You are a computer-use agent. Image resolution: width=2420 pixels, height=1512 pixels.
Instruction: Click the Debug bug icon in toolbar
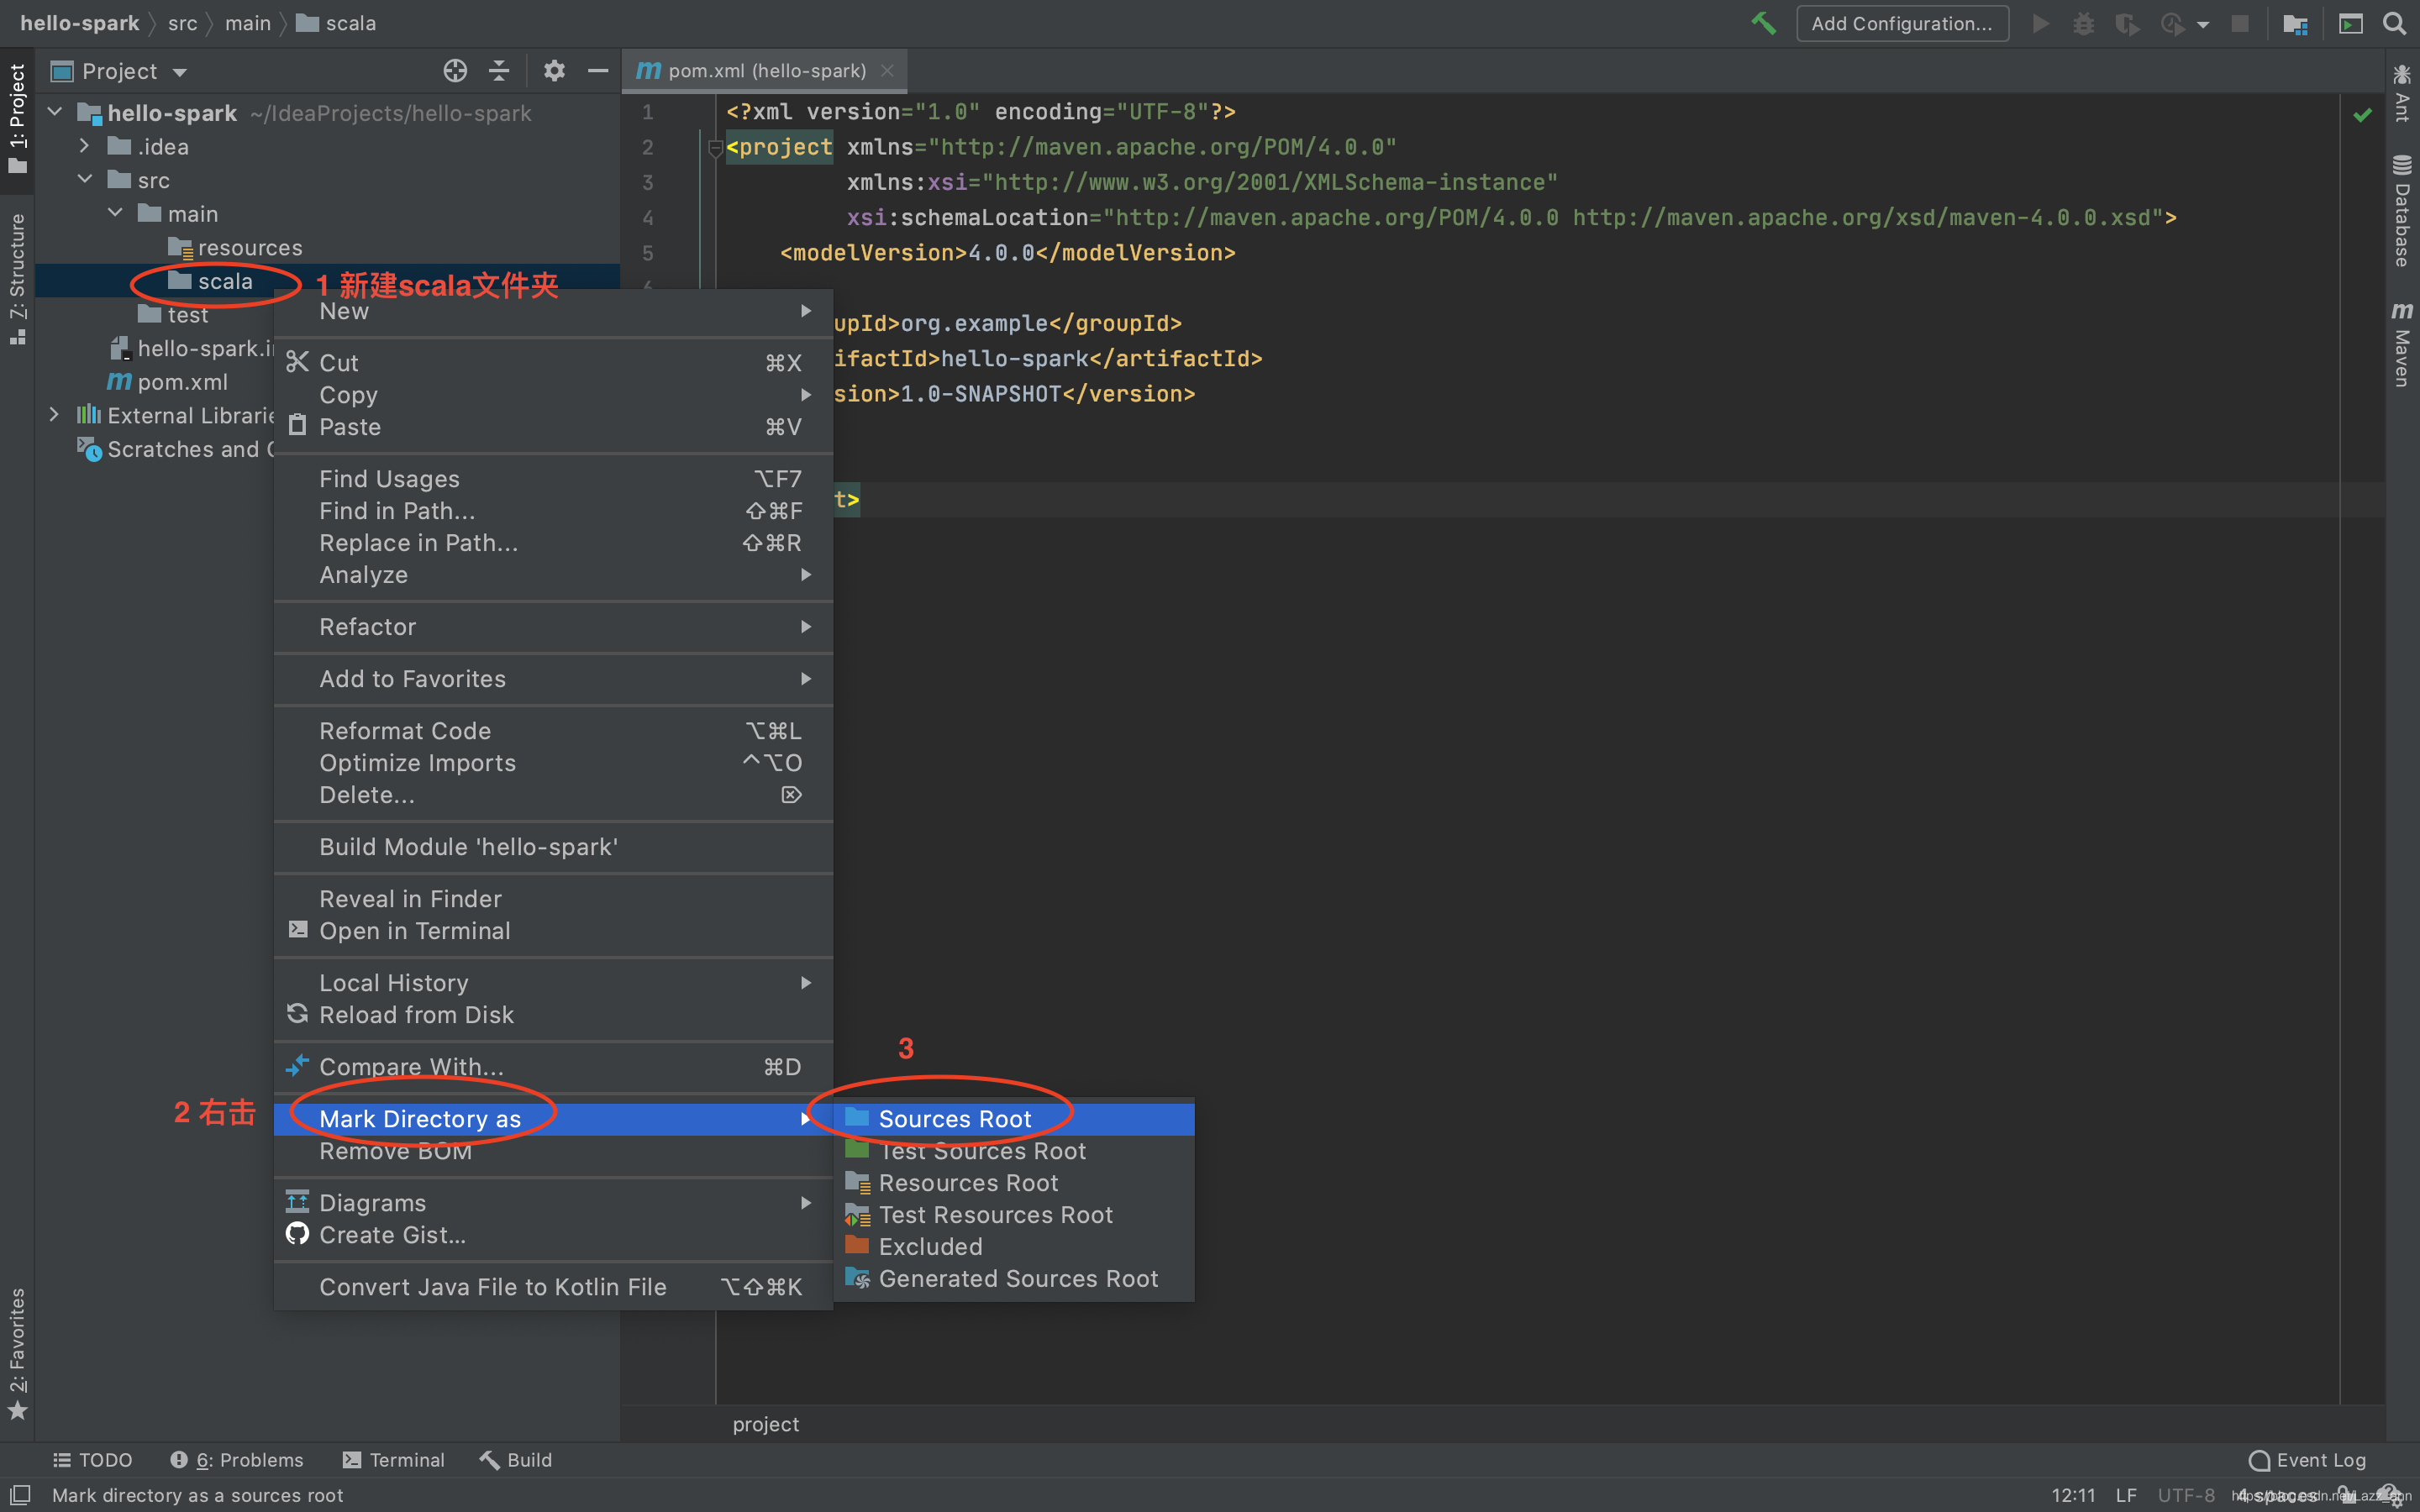coord(2083,23)
